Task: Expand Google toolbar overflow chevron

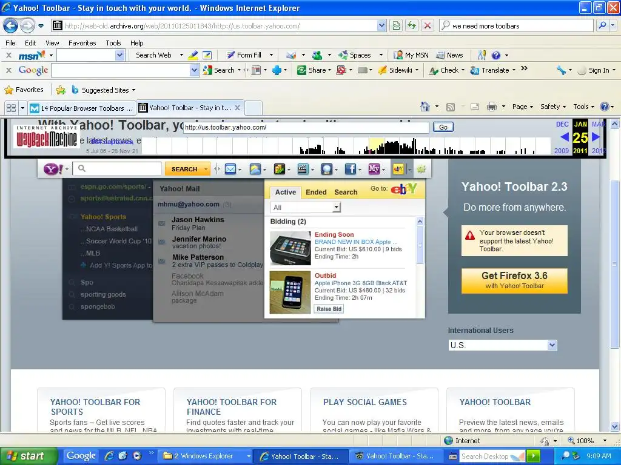Action: (x=524, y=68)
